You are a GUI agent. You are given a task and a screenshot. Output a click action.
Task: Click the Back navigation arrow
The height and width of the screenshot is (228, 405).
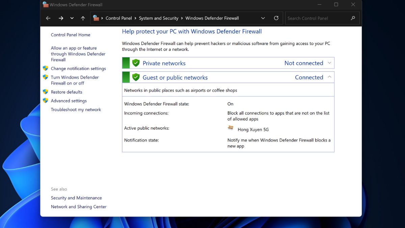pos(48,18)
